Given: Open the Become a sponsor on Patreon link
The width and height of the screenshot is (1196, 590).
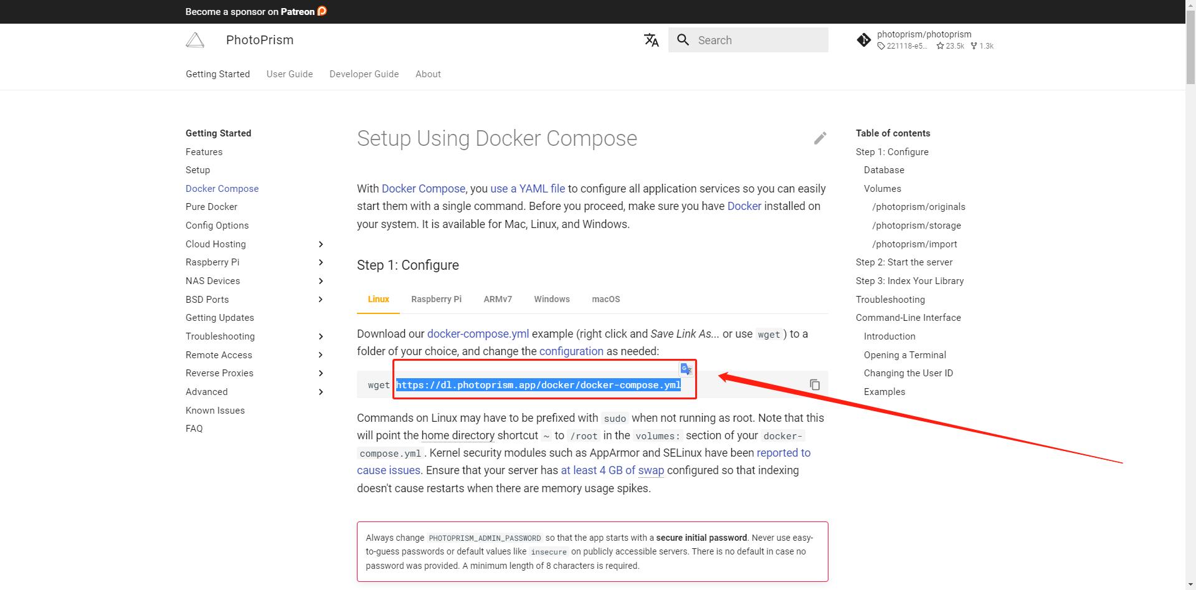Looking at the screenshot, I should [x=256, y=11].
